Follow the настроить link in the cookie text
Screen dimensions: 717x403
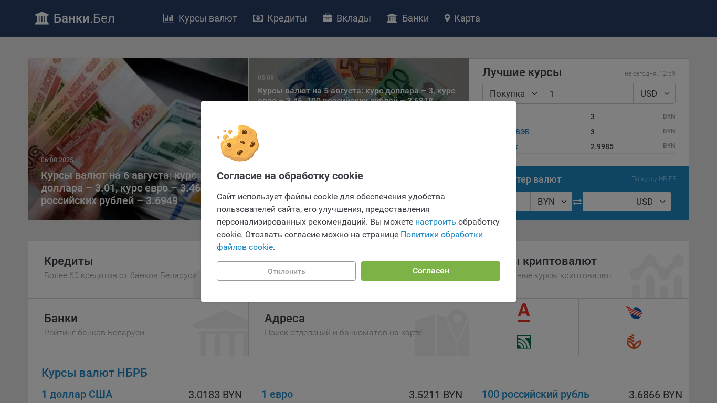436,222
